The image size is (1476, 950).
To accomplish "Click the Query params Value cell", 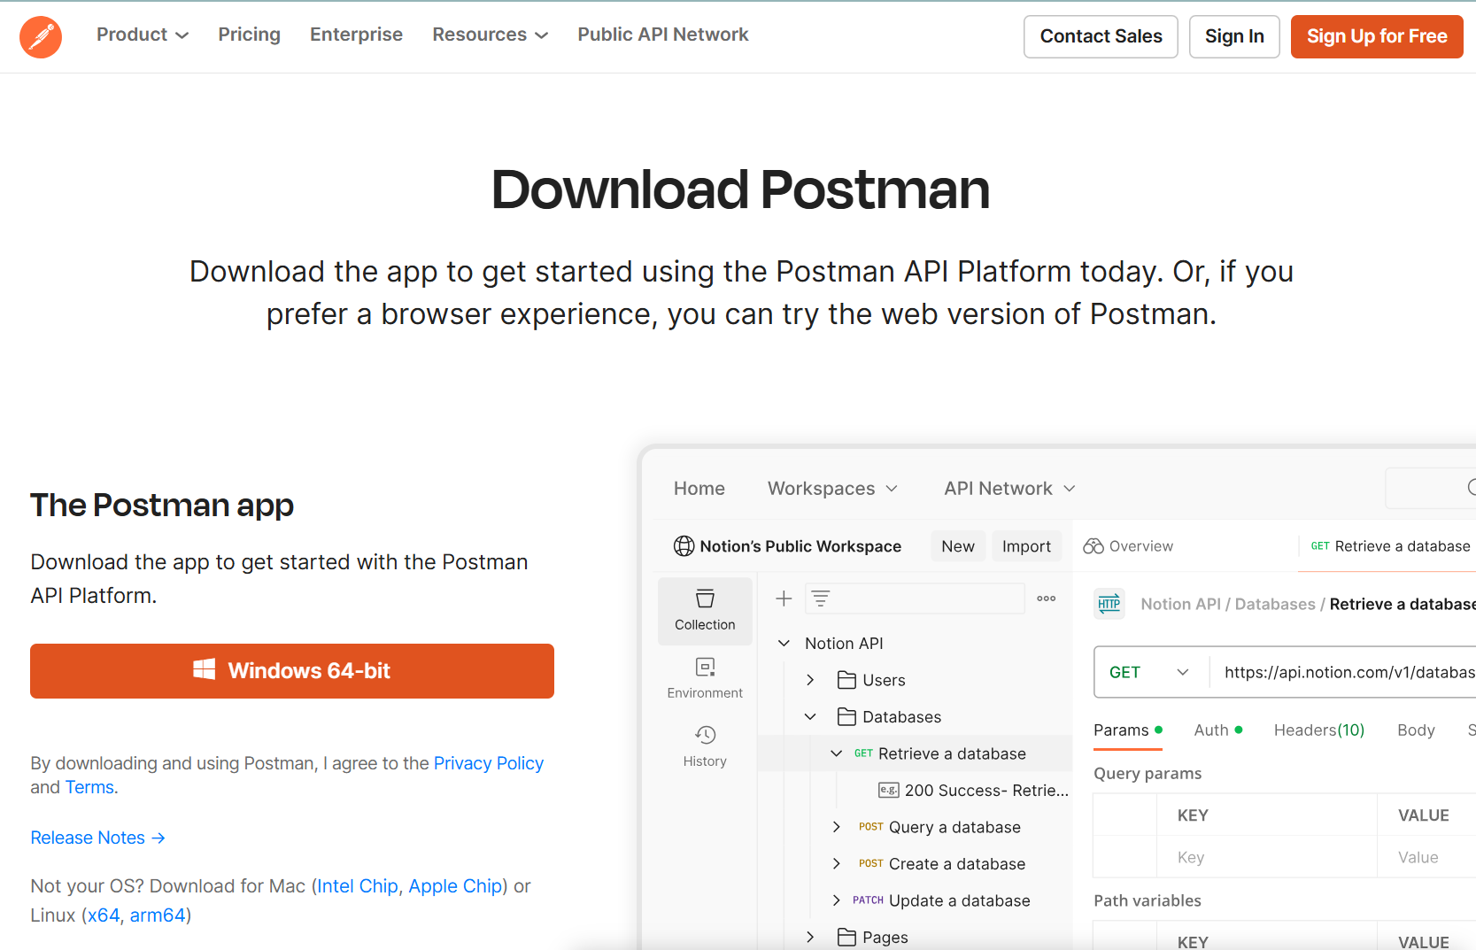I will 1426,857.
